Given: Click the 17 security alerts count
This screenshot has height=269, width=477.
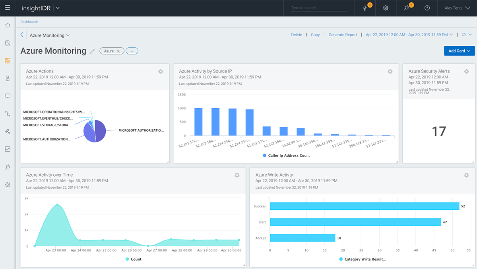Looking at the screenshot, I should tap(439, 131).
